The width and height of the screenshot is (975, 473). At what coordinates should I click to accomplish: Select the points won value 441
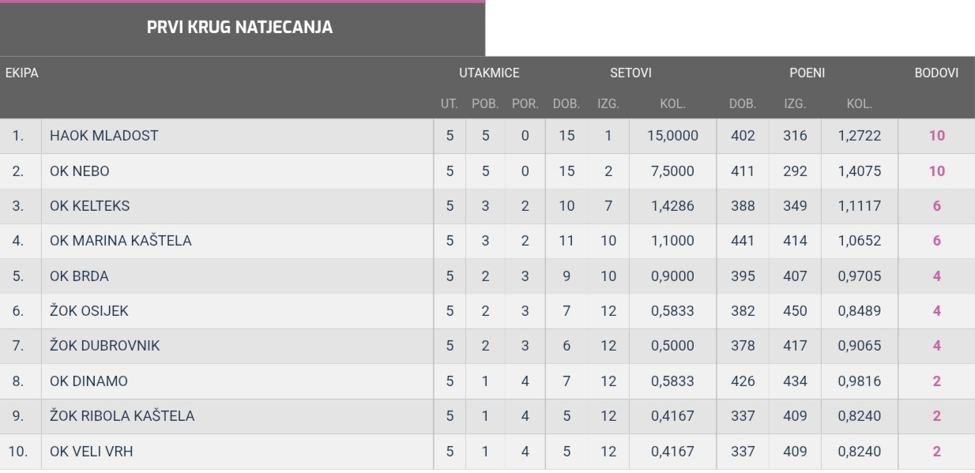[x=743, y=241]
